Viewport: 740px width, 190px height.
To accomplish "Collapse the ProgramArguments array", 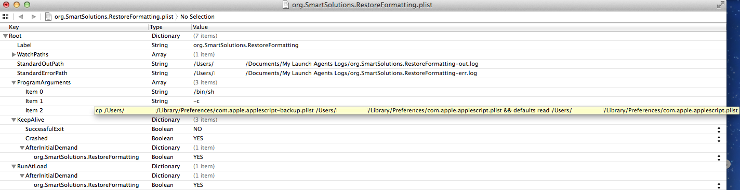I will click(14, 82).
